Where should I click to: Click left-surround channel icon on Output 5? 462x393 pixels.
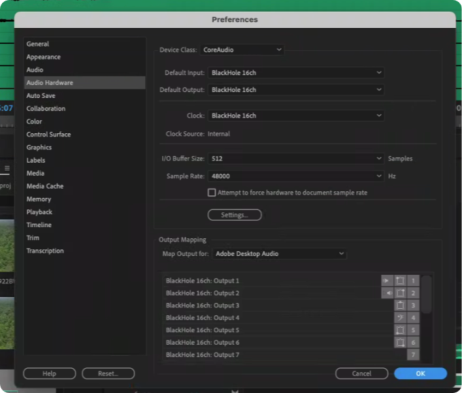coord(400,330)
